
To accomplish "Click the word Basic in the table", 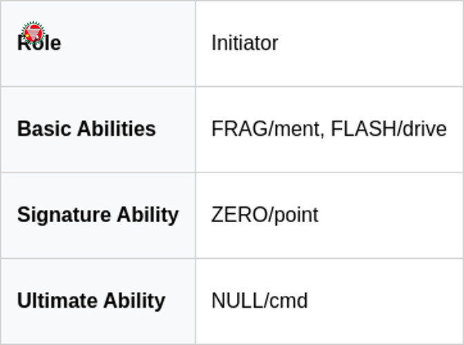I will pyautogui.click(x=43, y=129).
